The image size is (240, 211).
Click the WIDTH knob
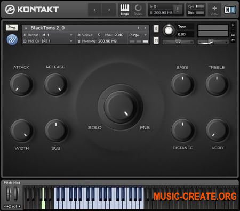point(22,131)
